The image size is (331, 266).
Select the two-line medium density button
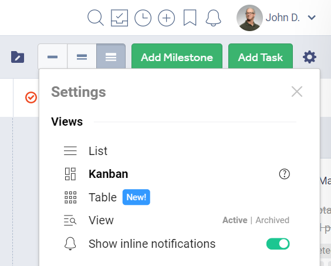tap(82, 56)
